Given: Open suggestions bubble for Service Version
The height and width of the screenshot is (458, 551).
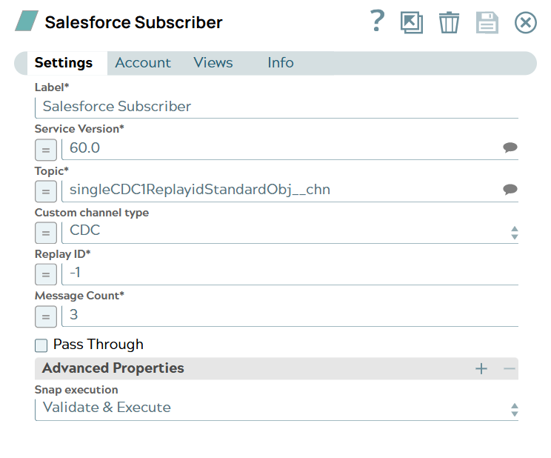Looking at the screenshot, I should point(510,147).
